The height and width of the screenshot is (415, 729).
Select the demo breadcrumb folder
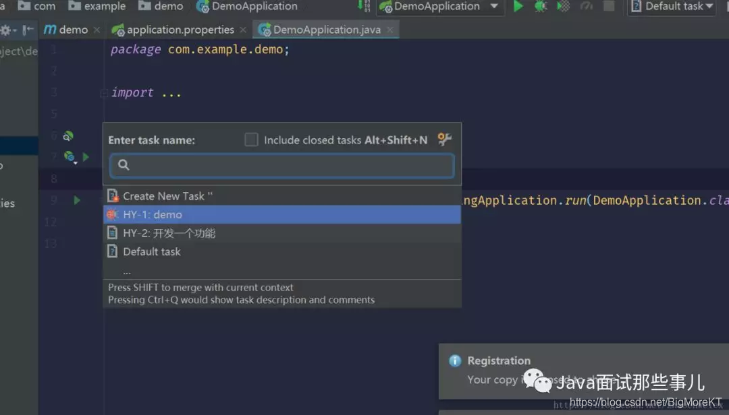tap(161, 6)
